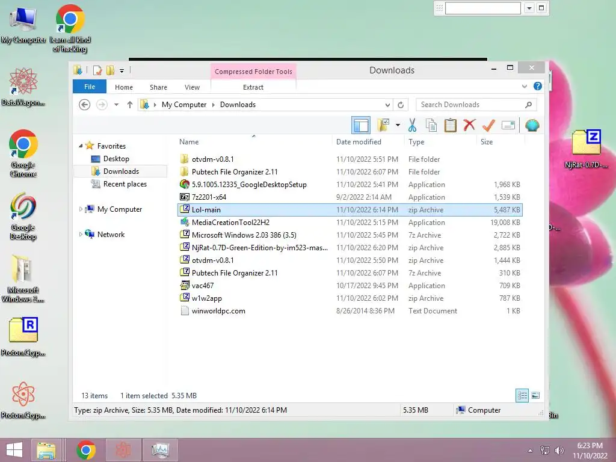Sort by the Type column header
The width and height of the screenshot is (616, 462).
416,142
